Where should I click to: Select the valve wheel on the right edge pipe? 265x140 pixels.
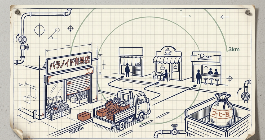(245, 96)
